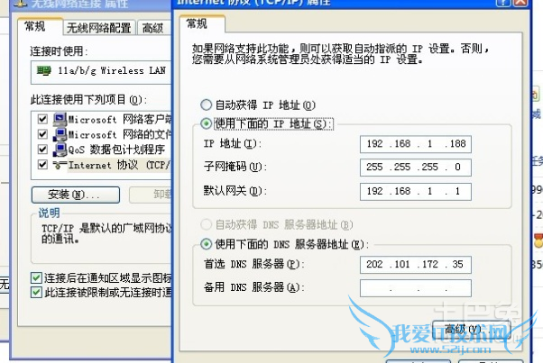
Task: Select the QoS packet scheduler icon
Action: click(60, 150)
